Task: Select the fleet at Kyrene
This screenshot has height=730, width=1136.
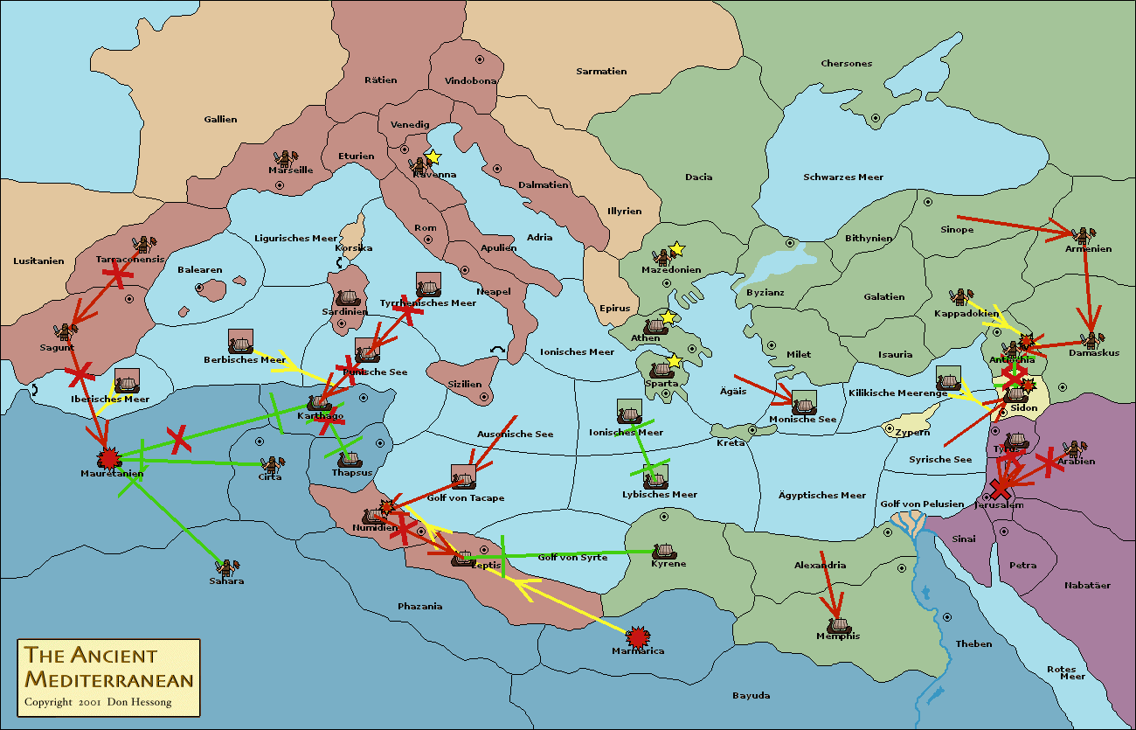Action: (665, 552)
